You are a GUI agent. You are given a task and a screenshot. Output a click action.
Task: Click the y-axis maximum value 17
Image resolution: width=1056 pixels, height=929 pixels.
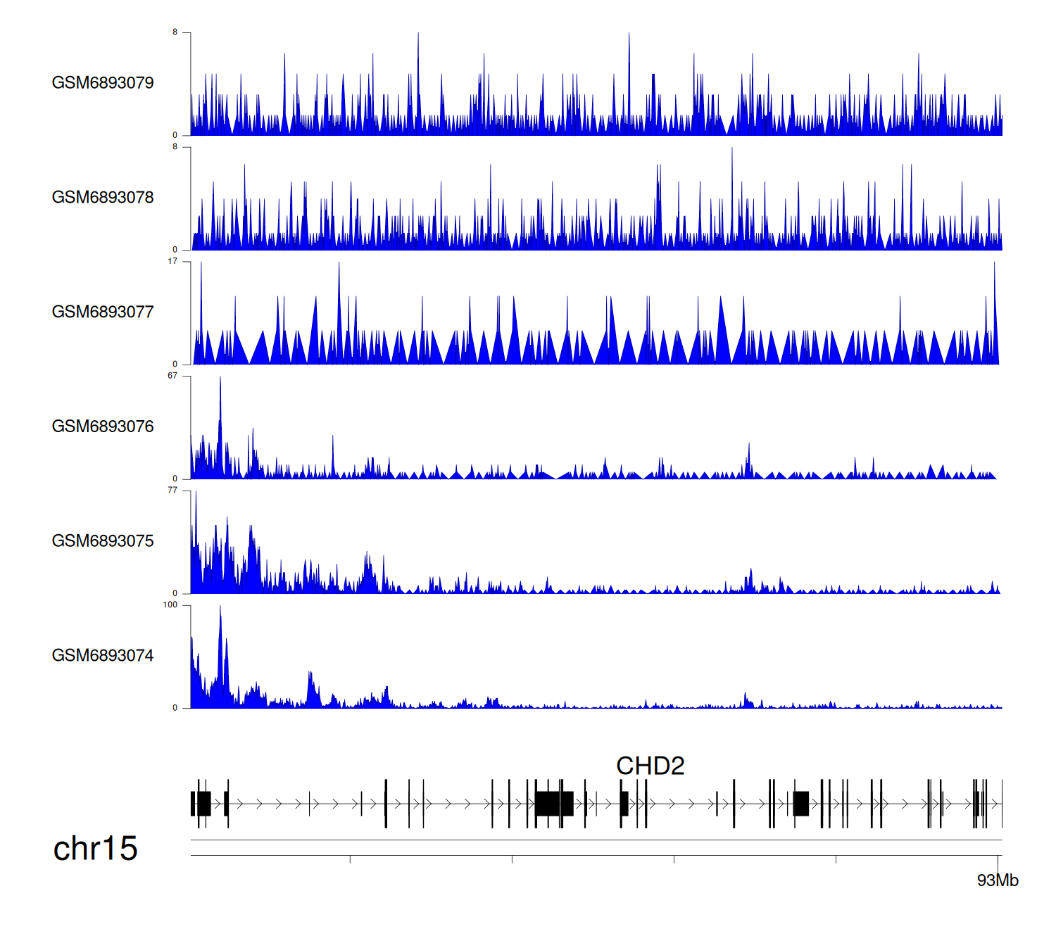(x=172, y=262)
